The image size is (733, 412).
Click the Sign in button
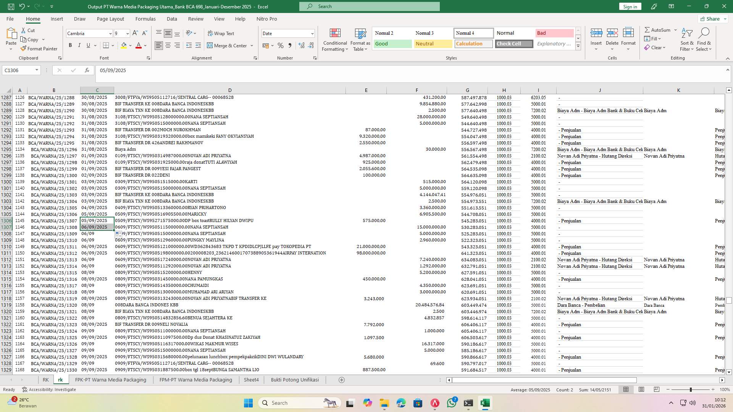pyautogui.click(x=630, y=6)
